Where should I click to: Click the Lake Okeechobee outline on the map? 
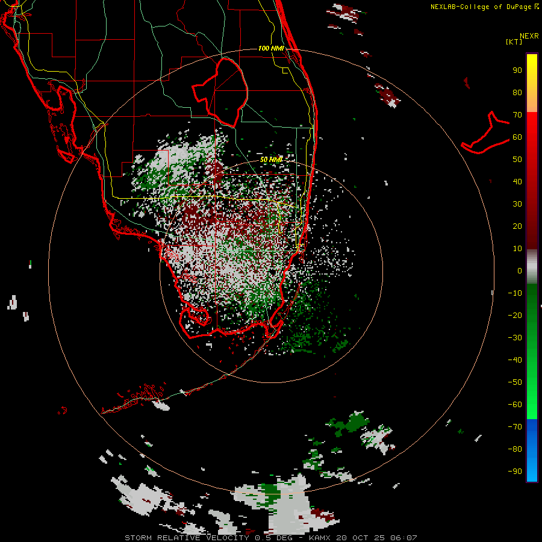click(220, 92)
